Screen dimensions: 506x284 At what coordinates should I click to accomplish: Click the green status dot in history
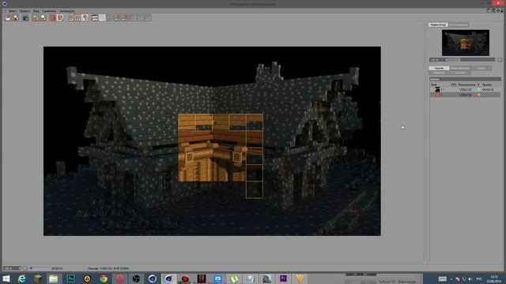click(479, 89)
